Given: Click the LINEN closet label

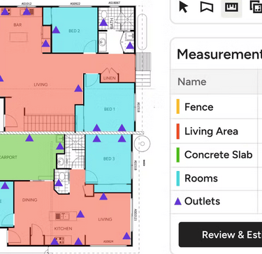Looking at the screenshot, I should [x=109, y=78].
